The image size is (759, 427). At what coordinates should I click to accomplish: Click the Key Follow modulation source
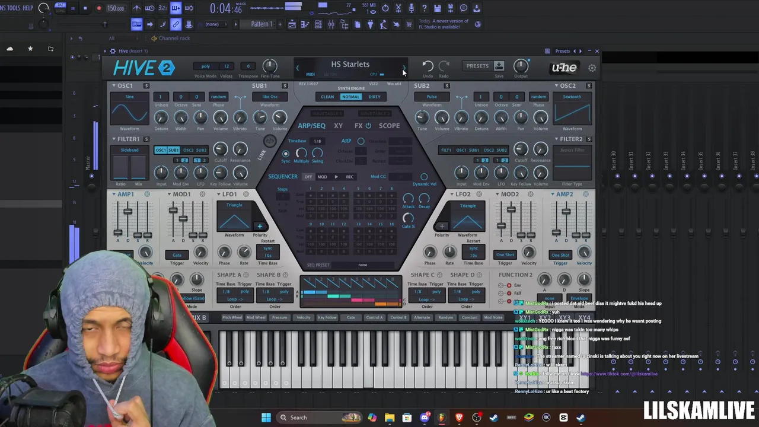(x=327, y=317)
